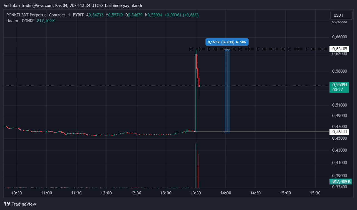357x210 pixels.
Task: Click the 15:00 time axis label
Action: click(285, 193)
